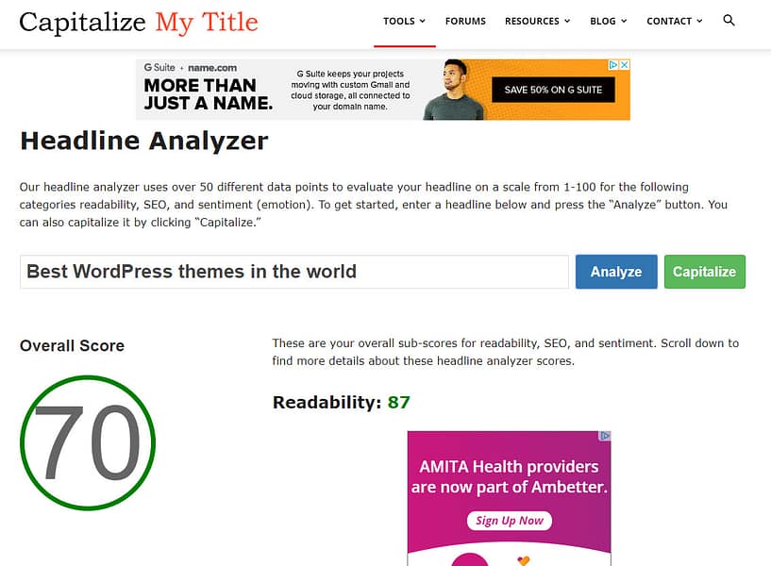This screenshot has height=566, width=771.
Task: Expand the TOOLS dropdown menu
Action: (404, 21)
